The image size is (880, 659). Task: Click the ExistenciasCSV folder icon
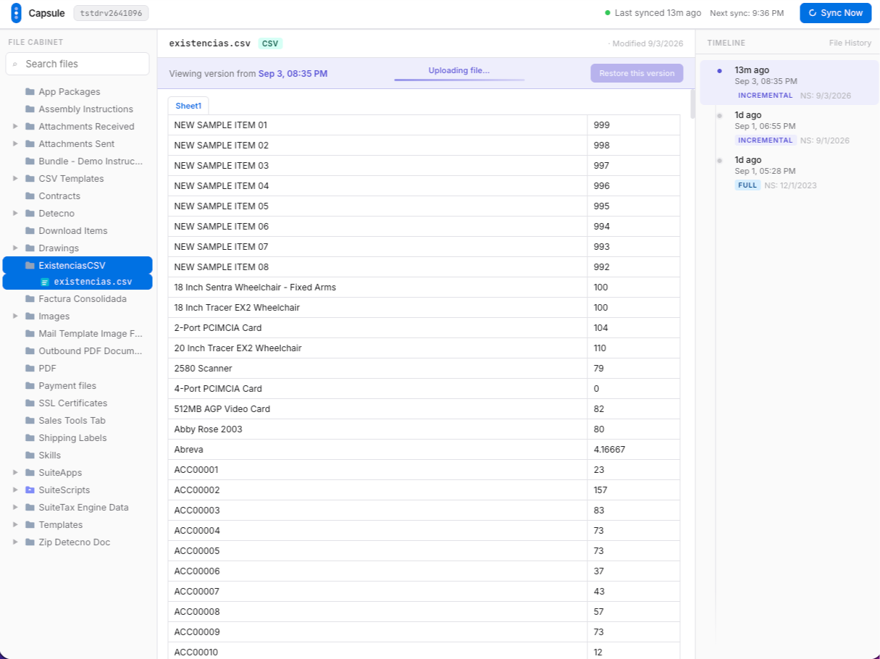tap(30, 266)
